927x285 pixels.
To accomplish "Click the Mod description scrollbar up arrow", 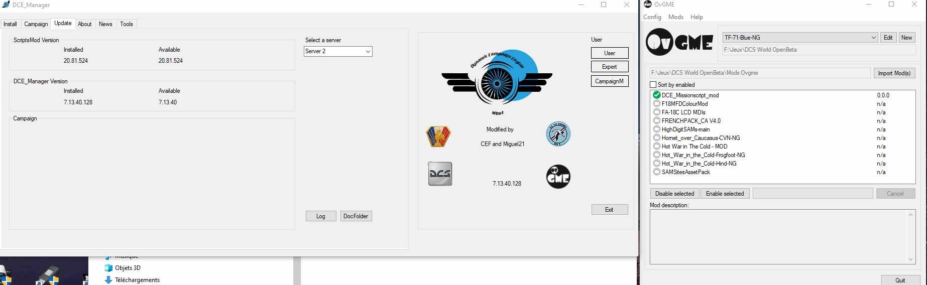I will (x=911, y=215).
